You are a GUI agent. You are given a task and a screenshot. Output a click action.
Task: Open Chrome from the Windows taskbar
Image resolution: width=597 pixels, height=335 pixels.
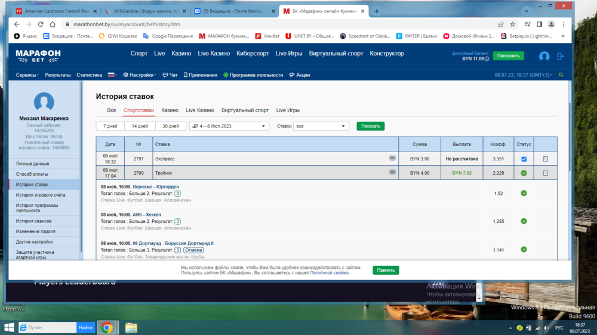107,327
